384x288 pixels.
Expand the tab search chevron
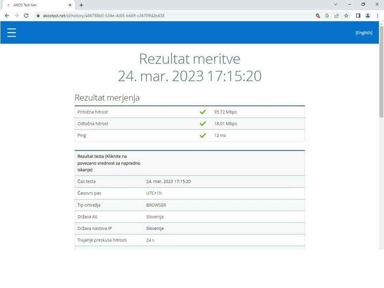[x=336, y=4]
